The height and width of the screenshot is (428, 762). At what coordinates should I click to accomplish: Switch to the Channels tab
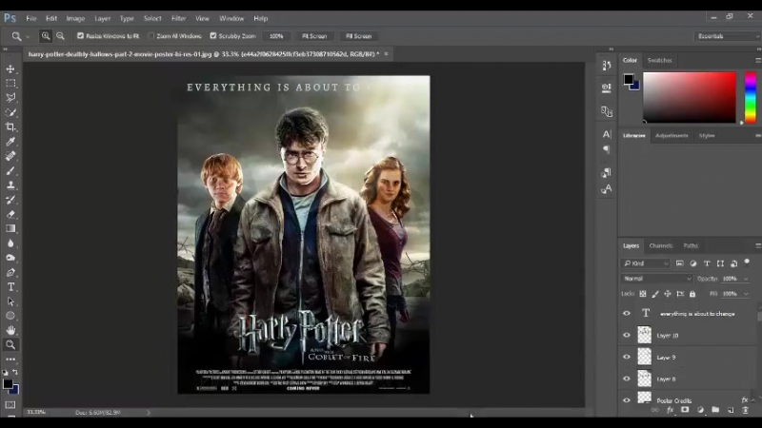click(x=661, y=246)
